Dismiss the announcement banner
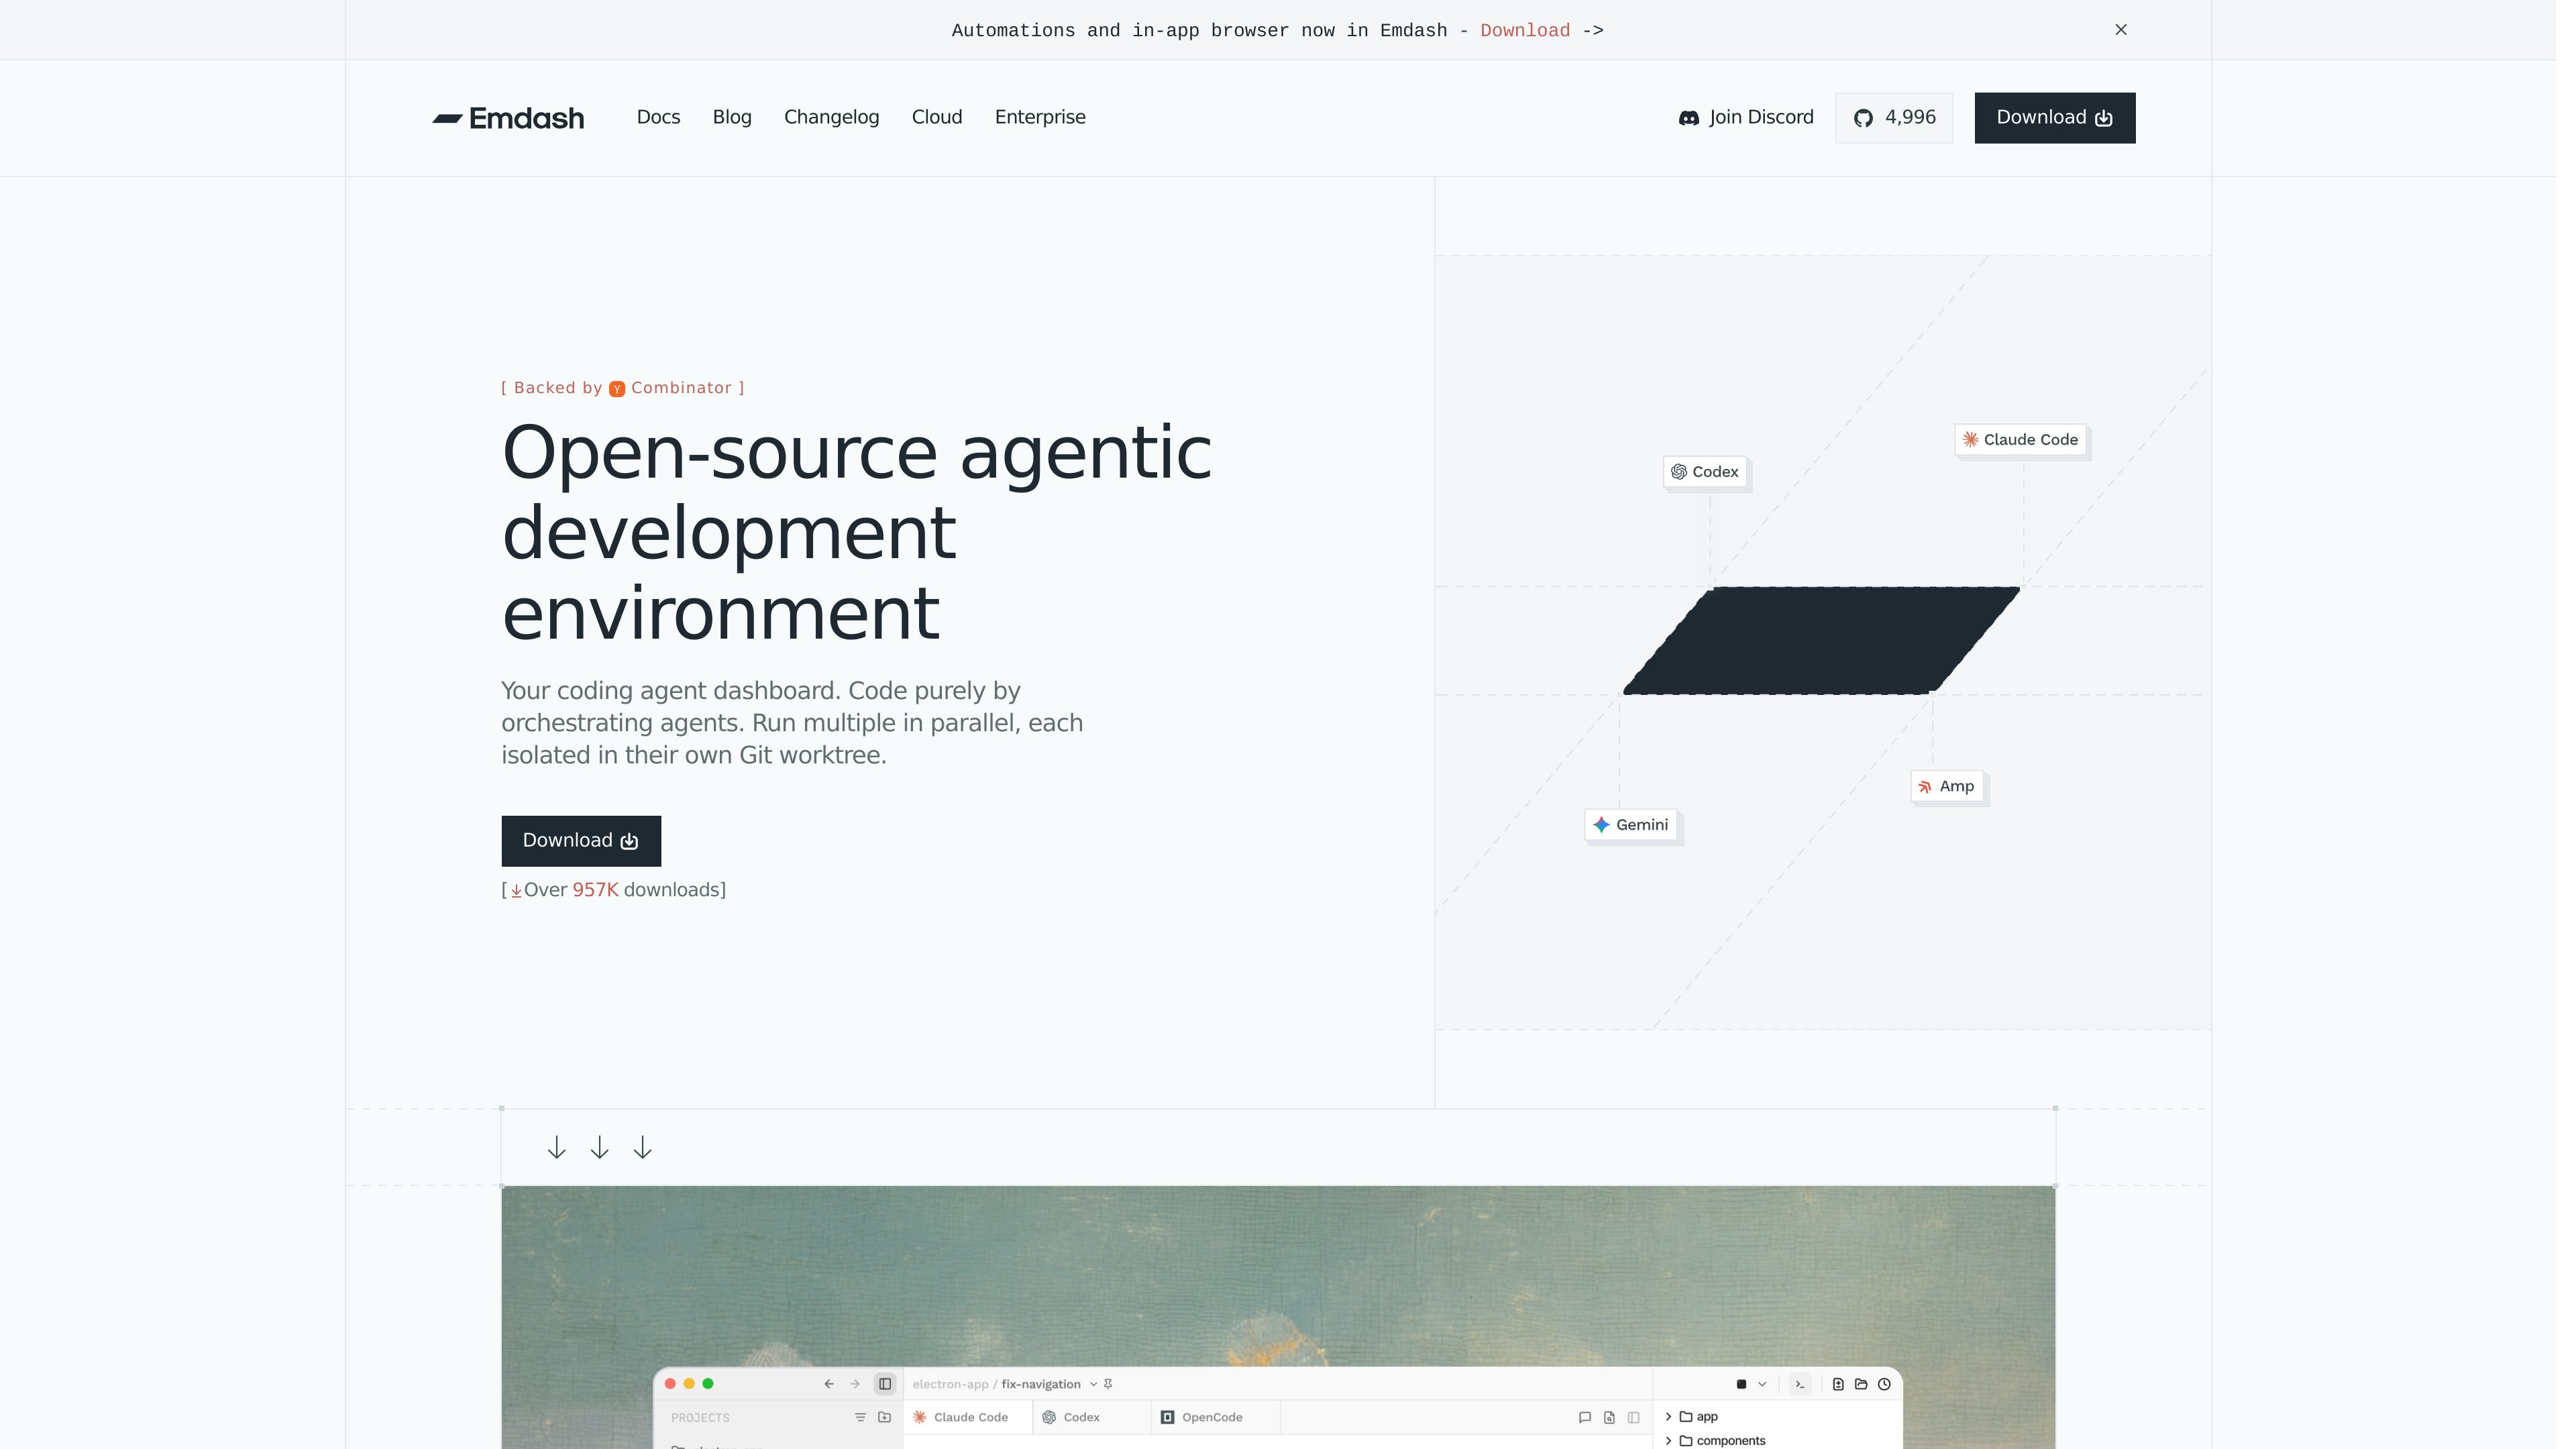 (x=2121, y=30)
